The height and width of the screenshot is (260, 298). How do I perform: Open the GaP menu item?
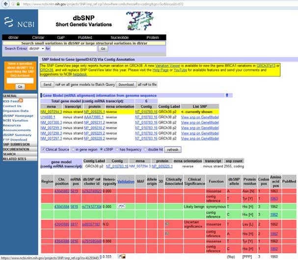[x=61, y=37]
